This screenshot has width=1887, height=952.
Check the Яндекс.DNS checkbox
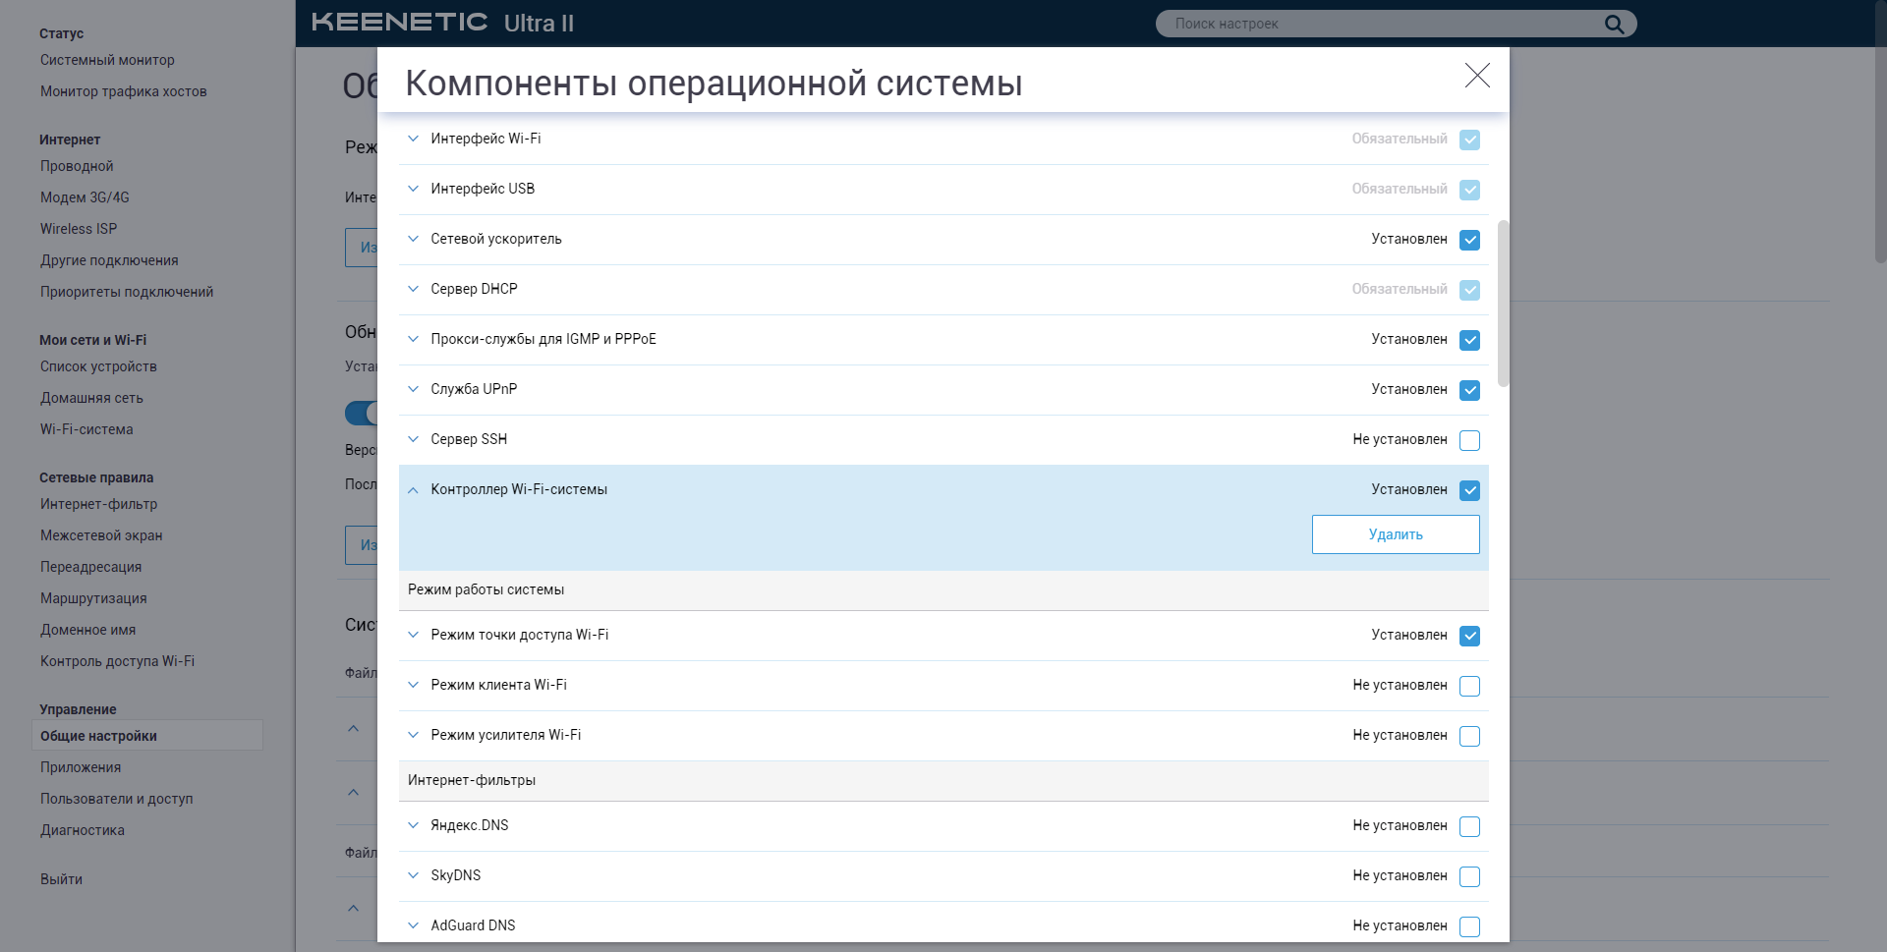pos(1469,826)
